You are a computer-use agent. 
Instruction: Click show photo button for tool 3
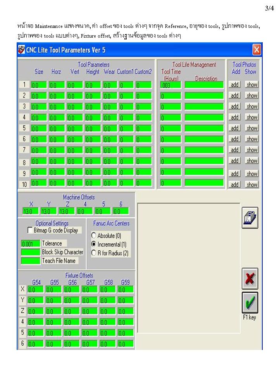coord(252,107)
